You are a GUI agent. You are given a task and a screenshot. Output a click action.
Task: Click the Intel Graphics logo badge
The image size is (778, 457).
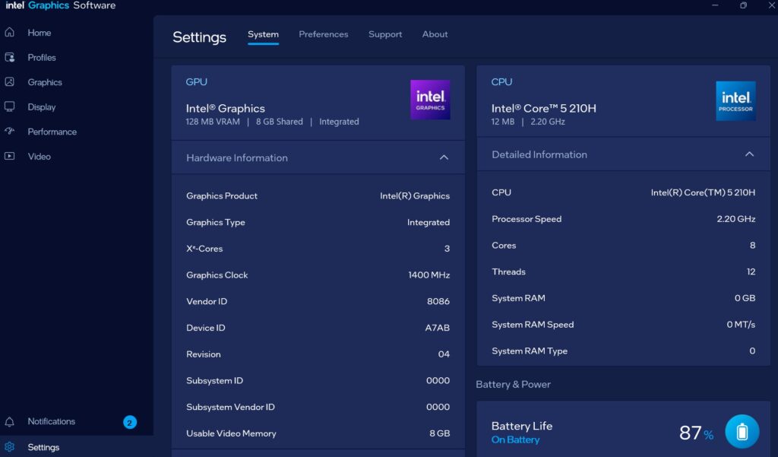430,100
